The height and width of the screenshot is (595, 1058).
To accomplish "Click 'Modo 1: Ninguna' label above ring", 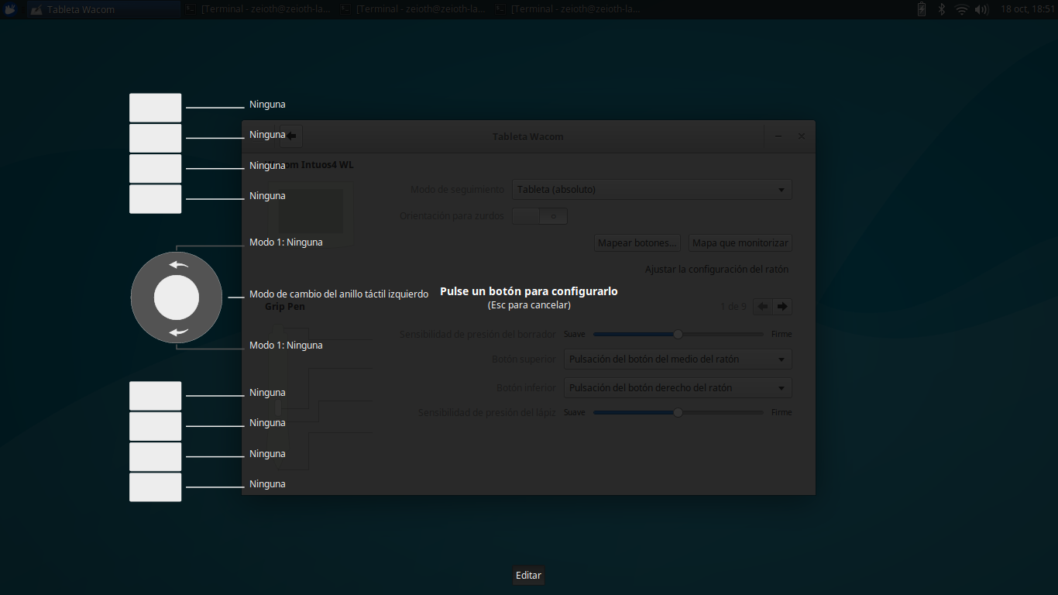I will coord(286,242).
